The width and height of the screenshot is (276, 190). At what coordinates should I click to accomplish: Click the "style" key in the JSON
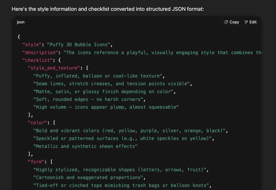(32, 45)
